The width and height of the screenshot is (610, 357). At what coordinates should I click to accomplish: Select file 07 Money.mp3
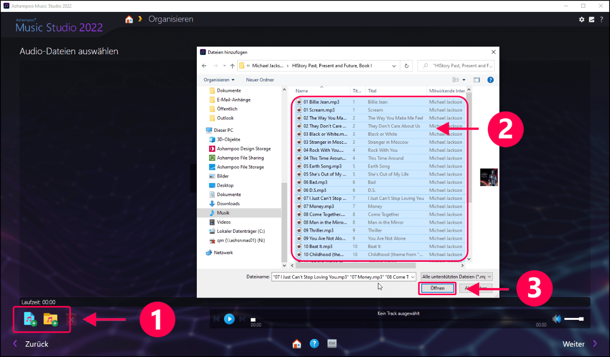coord(318,207)
